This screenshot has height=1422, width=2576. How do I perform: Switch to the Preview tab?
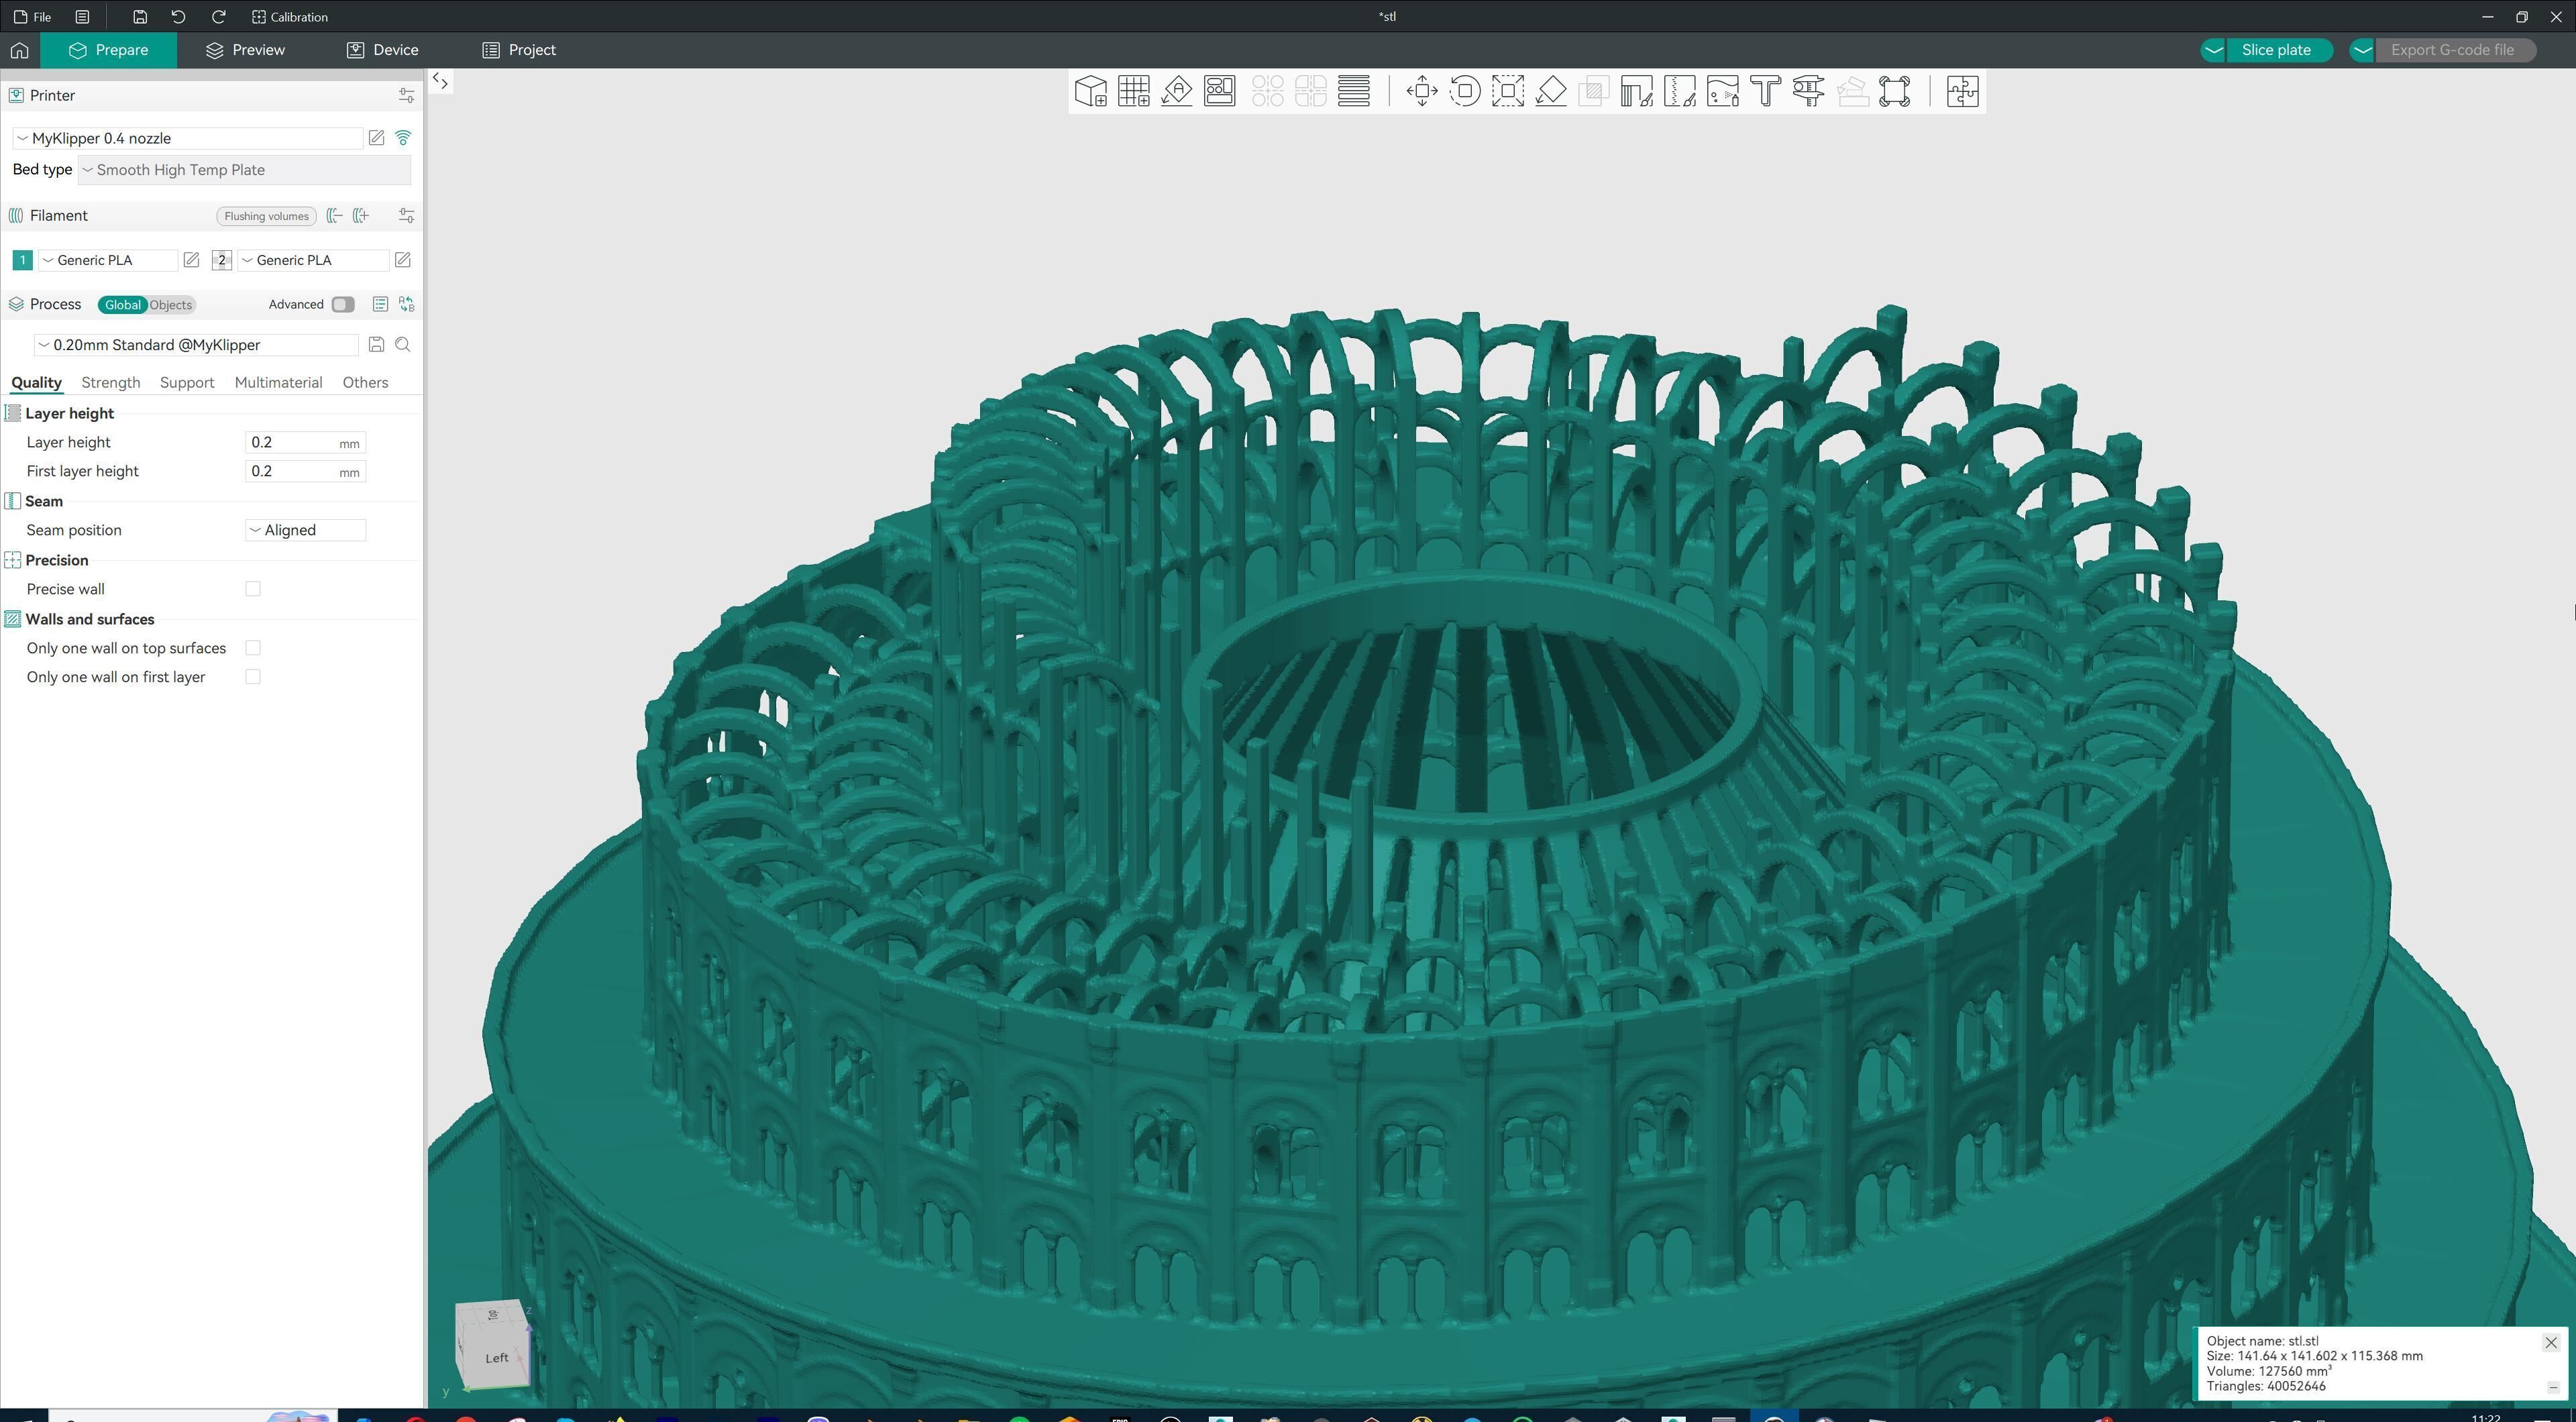pos(245,50)
